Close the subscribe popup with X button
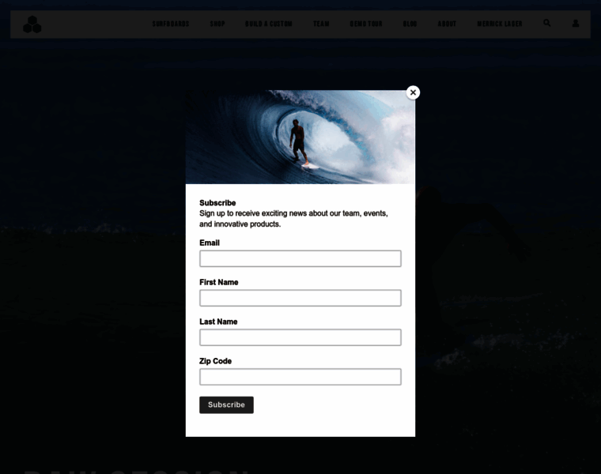This screenshot has height=474, width=601. [x=413, y=92]
